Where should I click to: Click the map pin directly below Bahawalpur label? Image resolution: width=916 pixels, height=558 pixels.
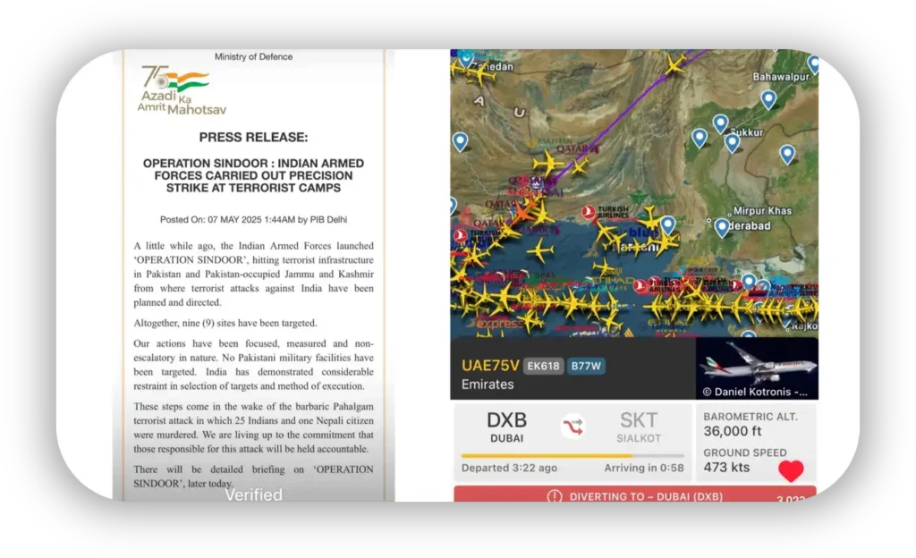(x=768, y=100)
